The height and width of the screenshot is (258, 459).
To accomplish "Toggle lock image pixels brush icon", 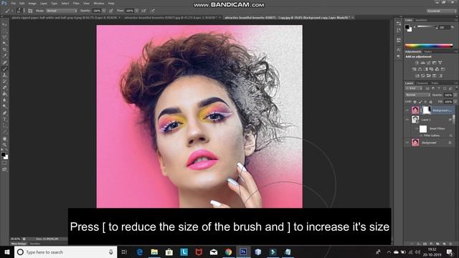I will pyautogui.click(x=420, y=102).
